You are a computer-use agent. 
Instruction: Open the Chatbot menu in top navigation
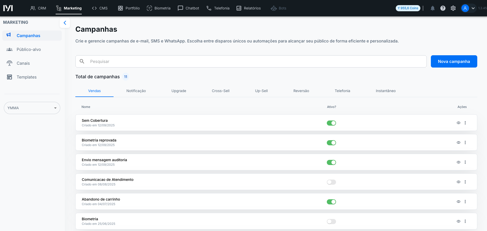(x=188, y=8)
